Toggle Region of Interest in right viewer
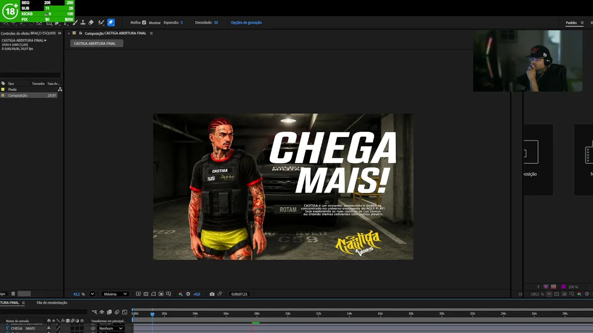The image size is (593, 333). pos(564,294)
